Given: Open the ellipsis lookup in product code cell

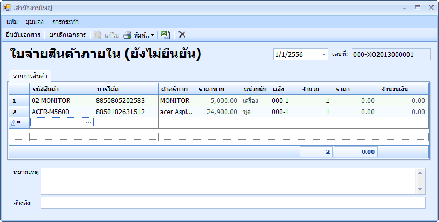Looking at the screenshot, I should 88,123.
